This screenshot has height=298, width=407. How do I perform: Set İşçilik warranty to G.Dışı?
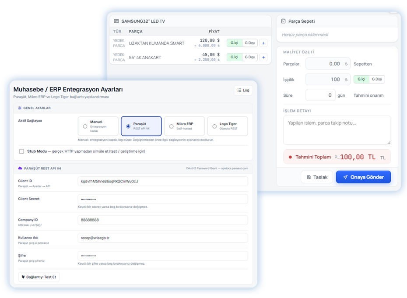tap(377, 79)
